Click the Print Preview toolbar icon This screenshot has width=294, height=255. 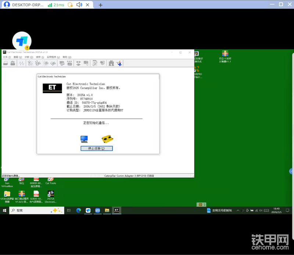(13, 63)
